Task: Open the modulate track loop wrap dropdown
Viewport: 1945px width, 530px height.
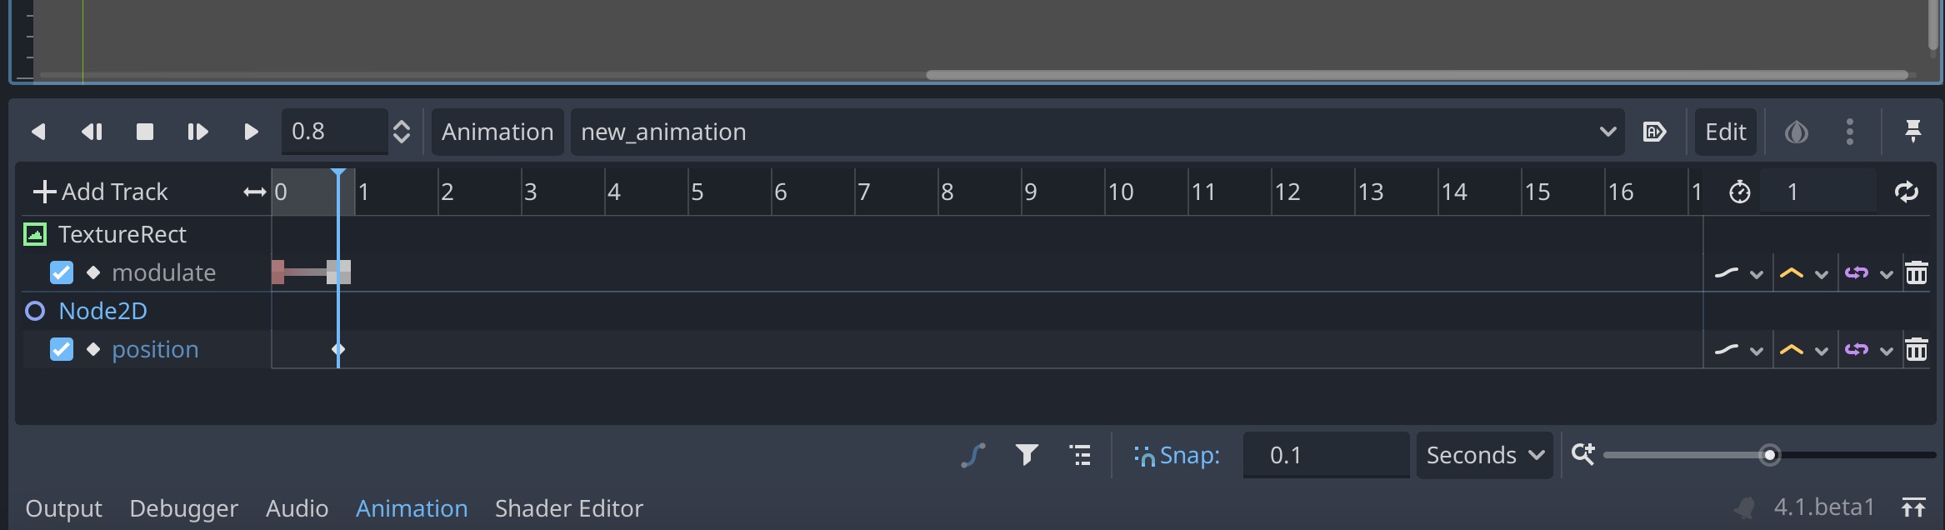Action: [x=1887, y=272]
